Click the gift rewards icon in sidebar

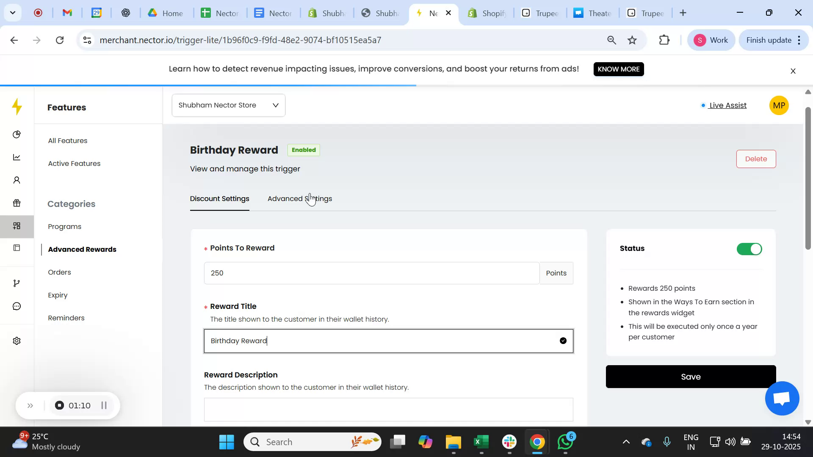17,203
